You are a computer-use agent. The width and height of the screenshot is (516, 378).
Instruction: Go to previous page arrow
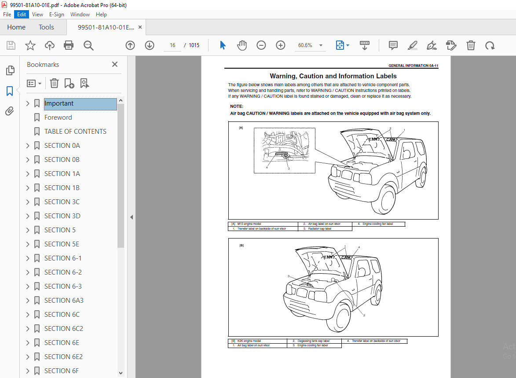[130, 45]
